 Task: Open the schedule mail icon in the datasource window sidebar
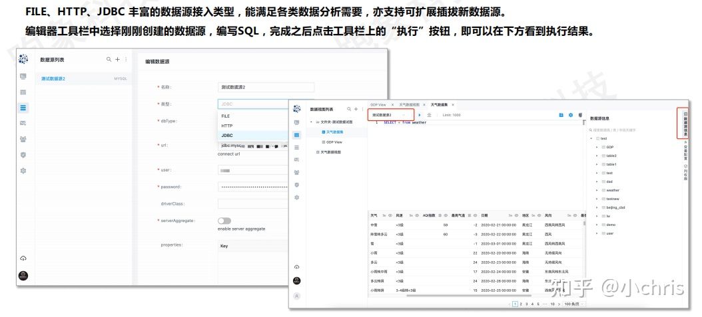(x=23, y=123)
